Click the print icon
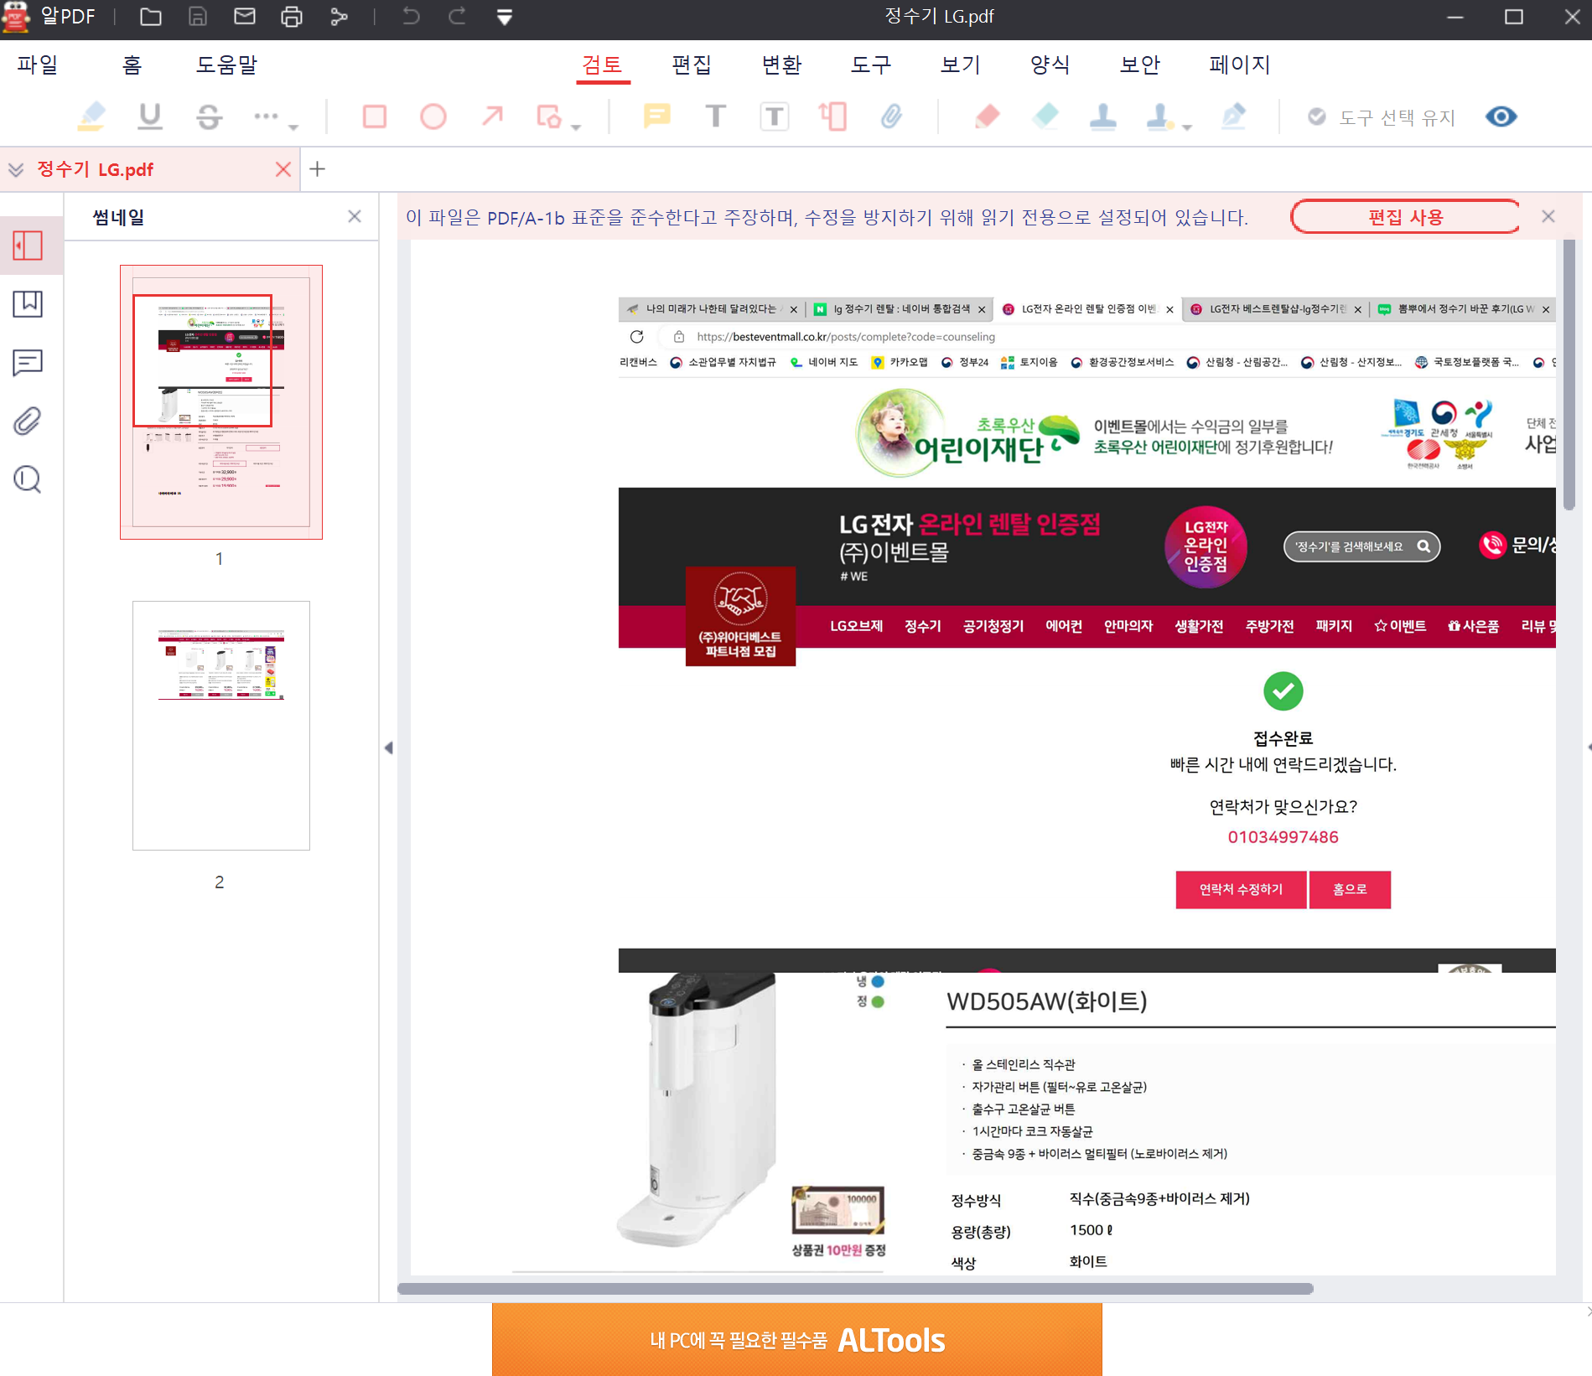1592x1376 pixels. tap(292, 17)
